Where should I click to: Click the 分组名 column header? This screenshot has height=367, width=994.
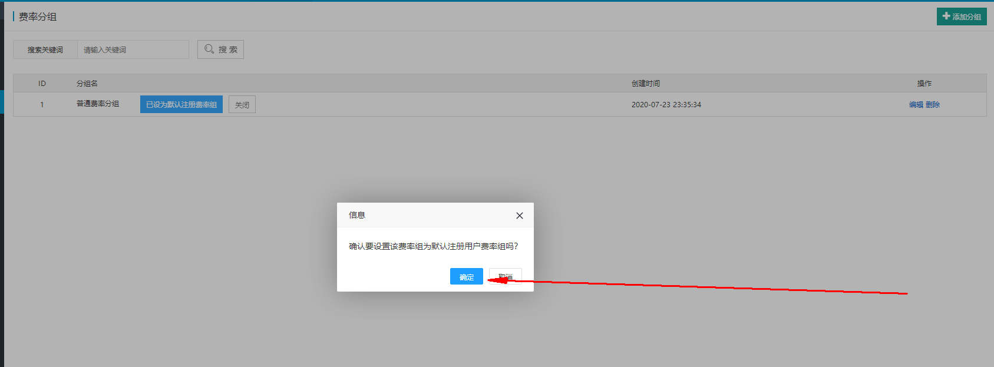coord(87,83)
